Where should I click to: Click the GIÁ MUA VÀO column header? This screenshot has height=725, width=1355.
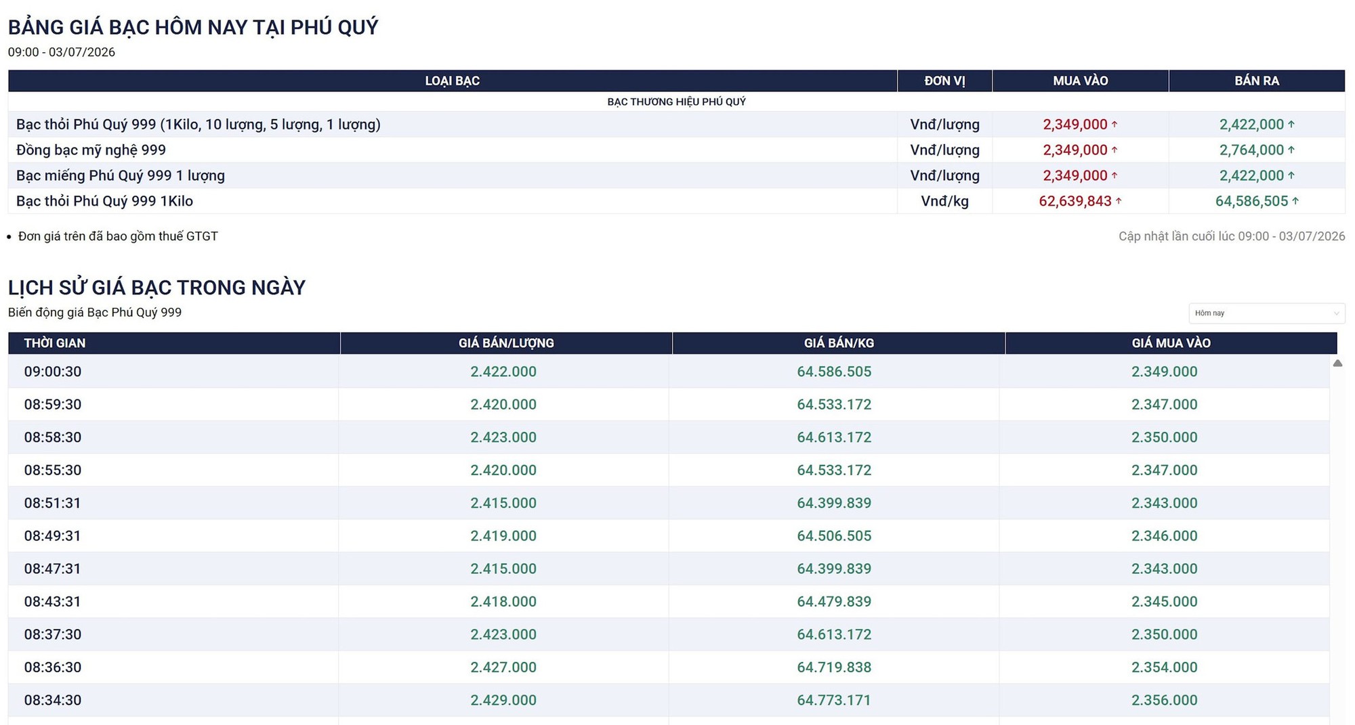pos(1171,343)
